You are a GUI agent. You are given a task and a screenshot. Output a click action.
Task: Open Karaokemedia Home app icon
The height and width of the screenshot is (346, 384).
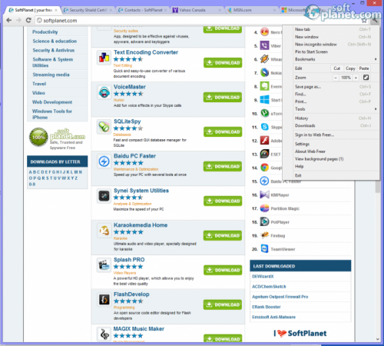(x=104, y=231)
